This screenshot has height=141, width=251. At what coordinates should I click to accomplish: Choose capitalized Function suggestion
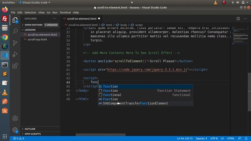146,99
